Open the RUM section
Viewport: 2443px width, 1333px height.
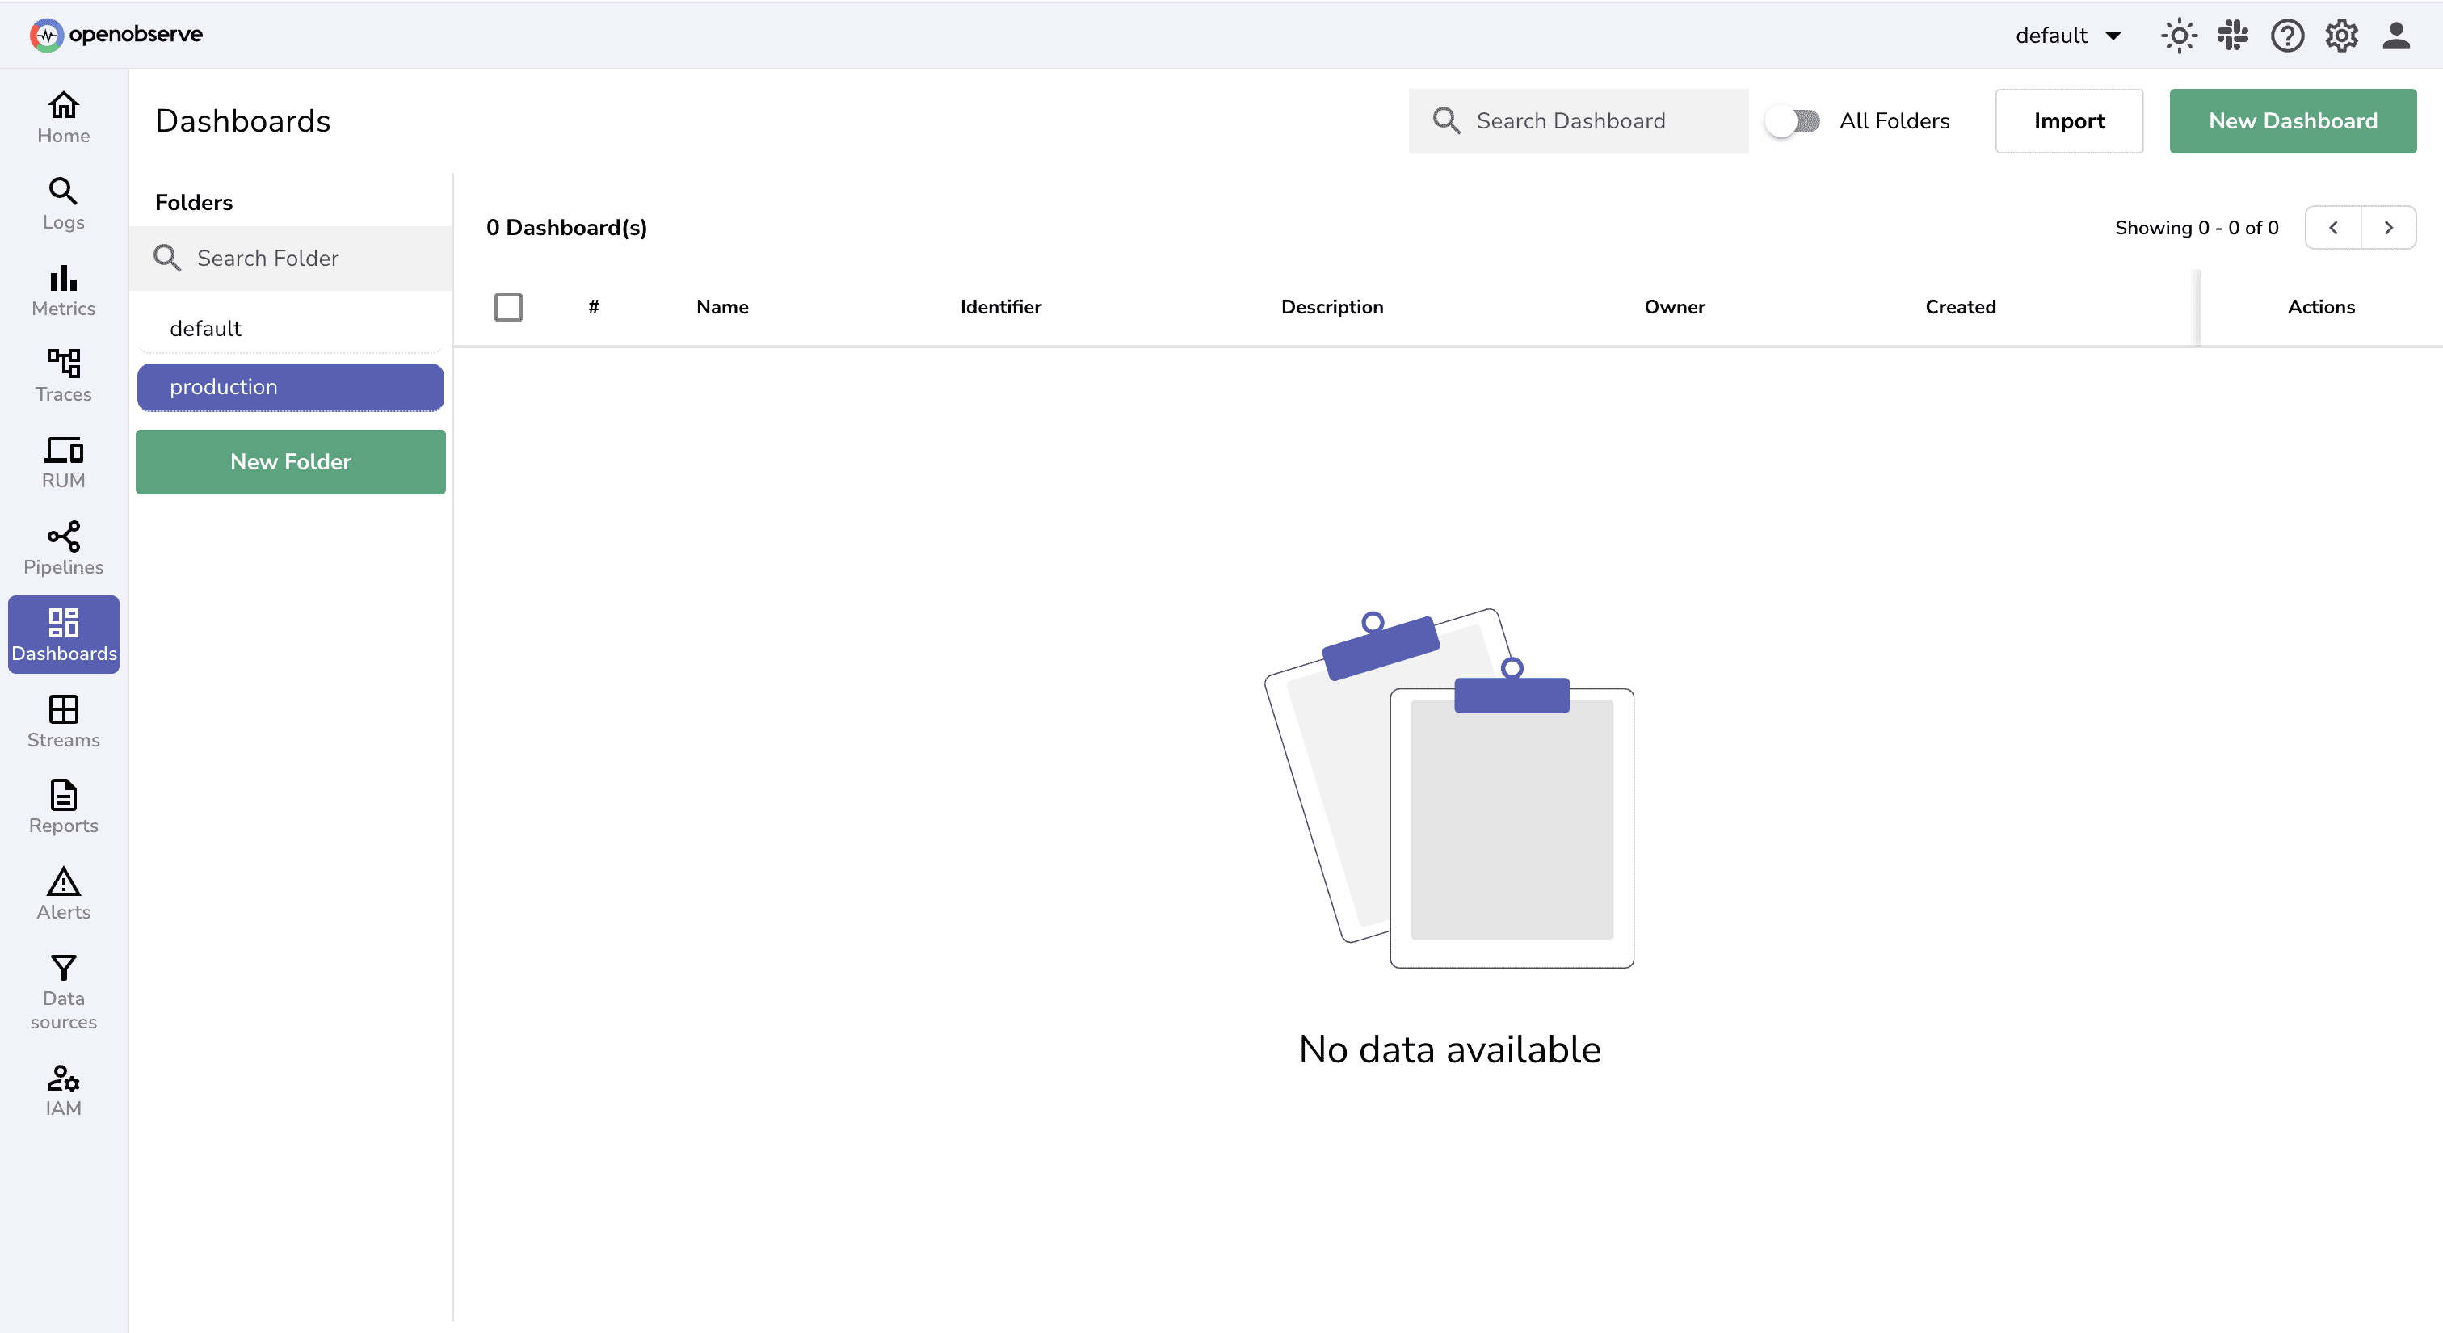pyautogui.click(x=62, y=462)
